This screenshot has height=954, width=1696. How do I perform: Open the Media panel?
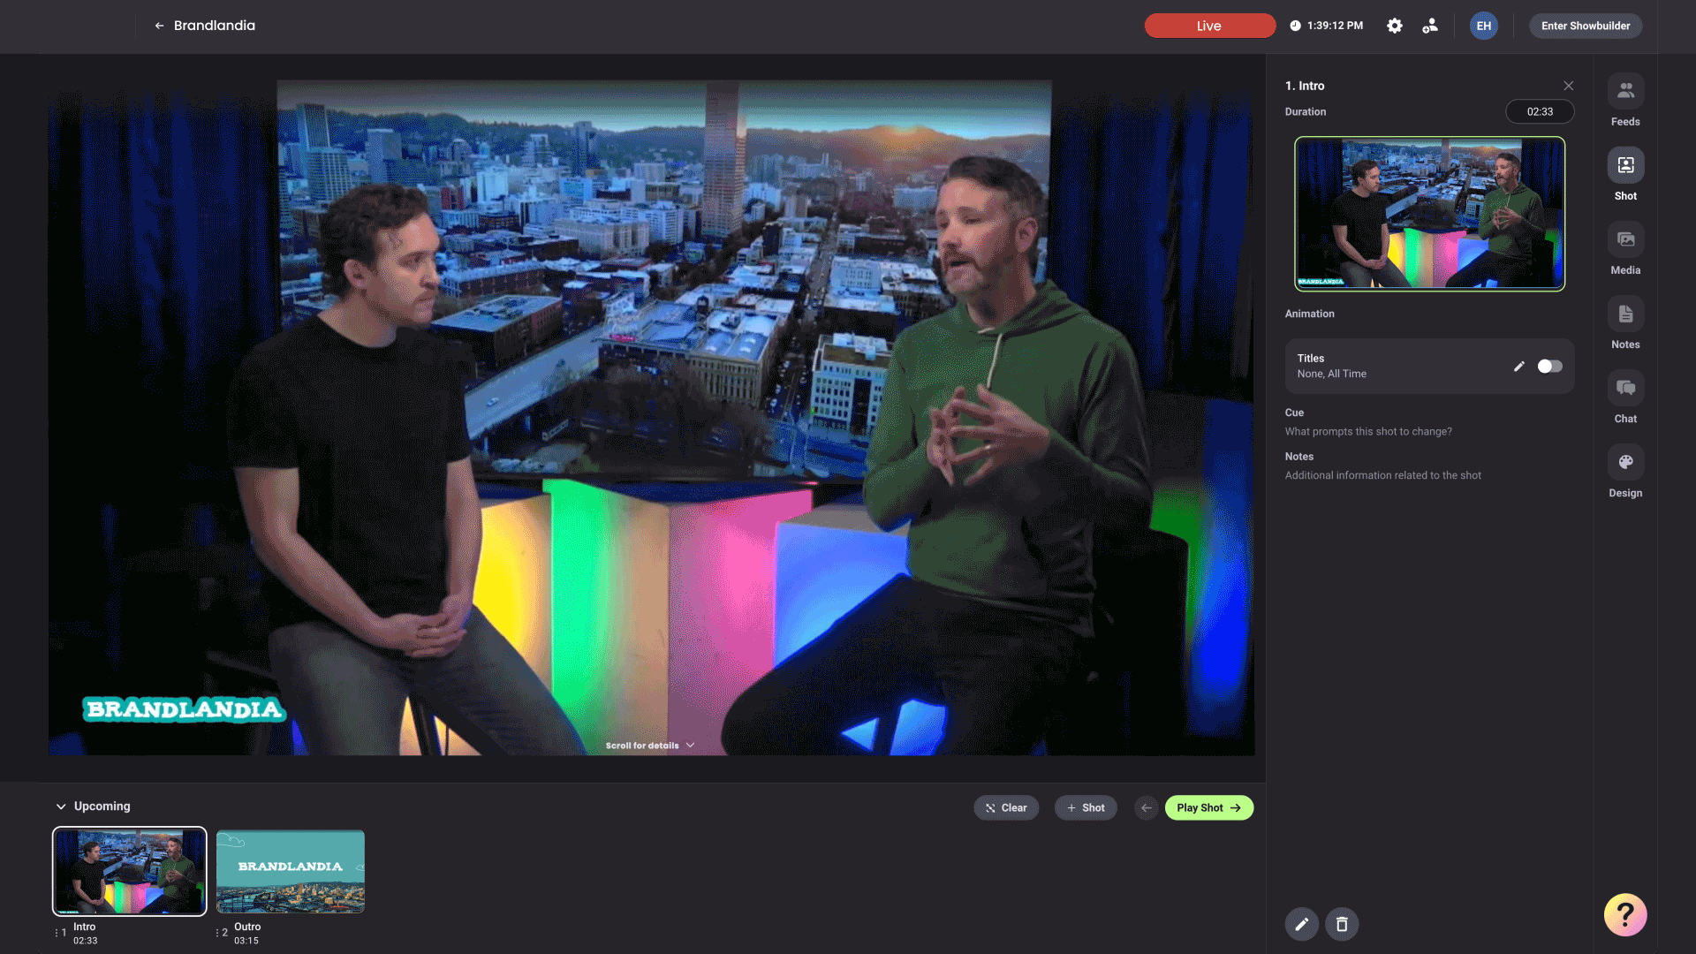[x=1625, y=249]
